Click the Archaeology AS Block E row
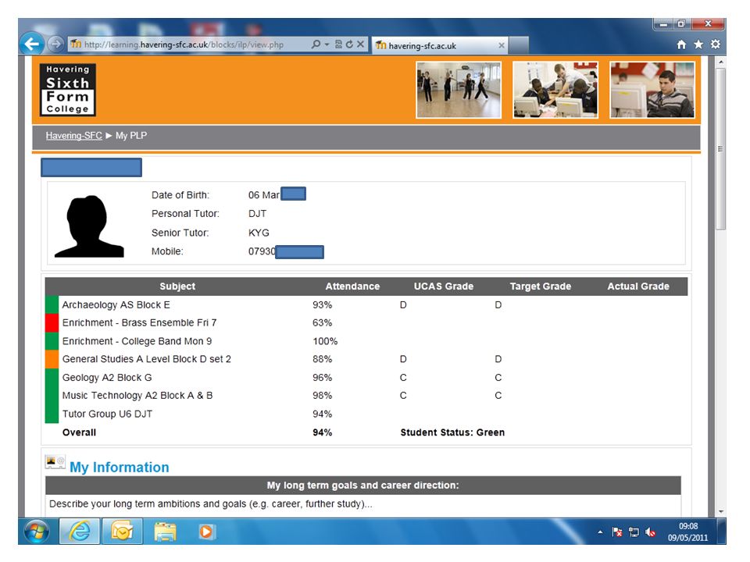The image size is (750, 562). pos(366,305)
